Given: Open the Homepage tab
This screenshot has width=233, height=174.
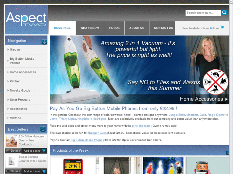Looking at the screenshot, I should (x=62, y=28).
